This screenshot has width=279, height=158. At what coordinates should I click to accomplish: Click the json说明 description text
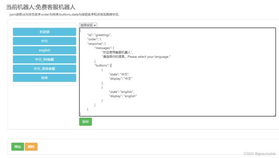64,15
